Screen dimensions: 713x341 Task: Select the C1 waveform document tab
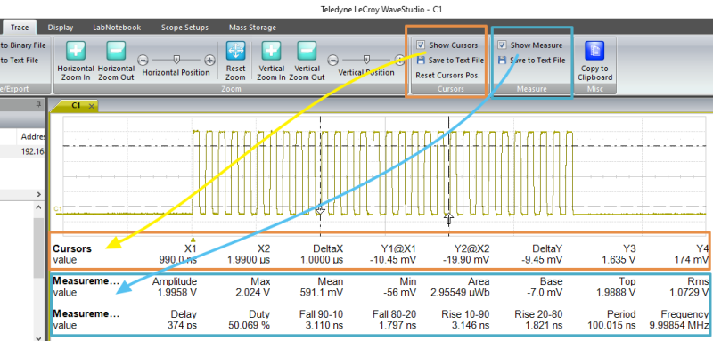76,105
